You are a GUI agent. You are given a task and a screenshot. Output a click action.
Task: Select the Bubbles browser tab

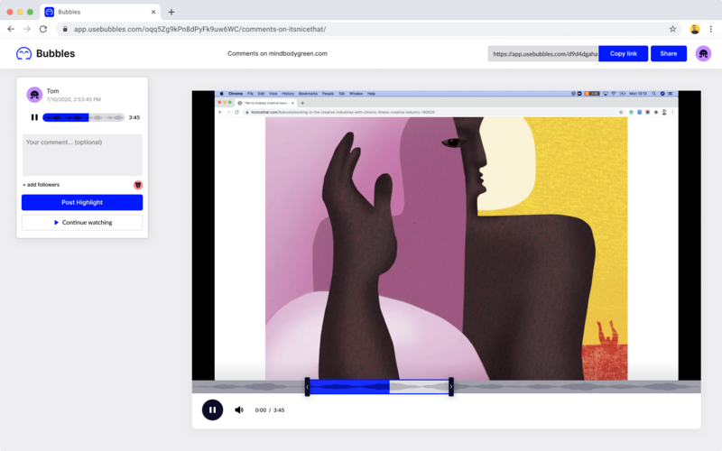(100, 12)
